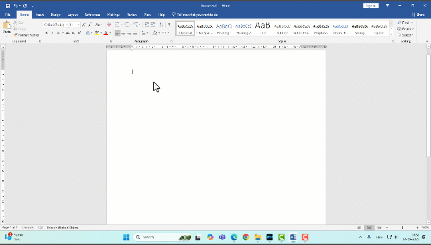Click the Copy icon in Clipboard group

point(15,29)
